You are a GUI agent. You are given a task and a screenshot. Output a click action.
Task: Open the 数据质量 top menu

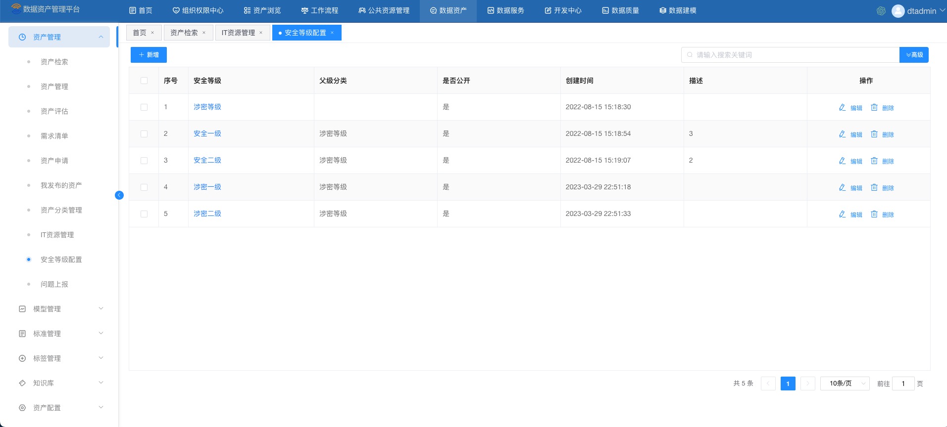[x=620, y=10]
